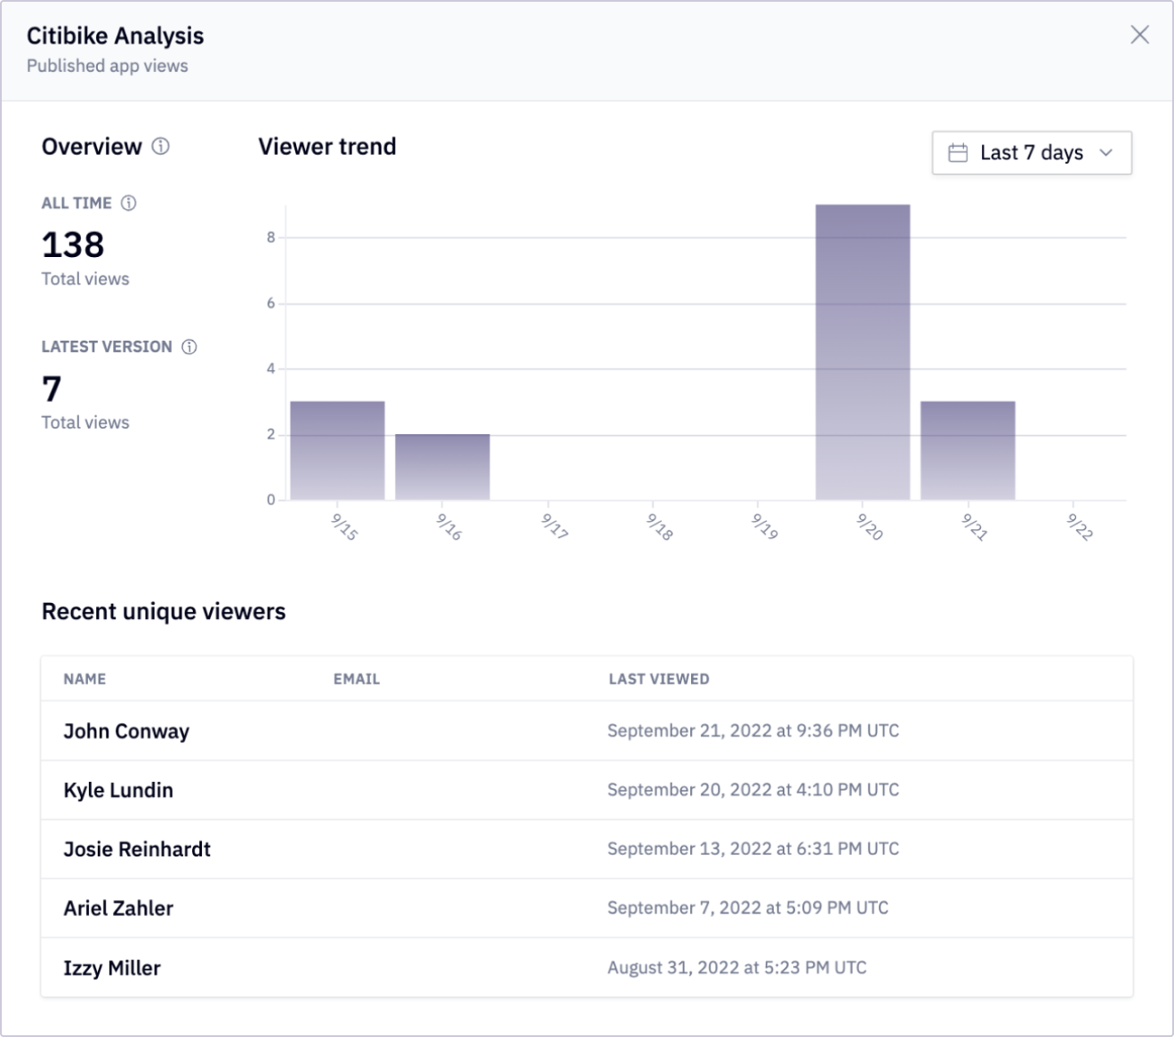The height and width of the screenshot is (1037, 1174).
Task: Select the 9/20 bar in viewer trend
Action: tap(863, 352)
